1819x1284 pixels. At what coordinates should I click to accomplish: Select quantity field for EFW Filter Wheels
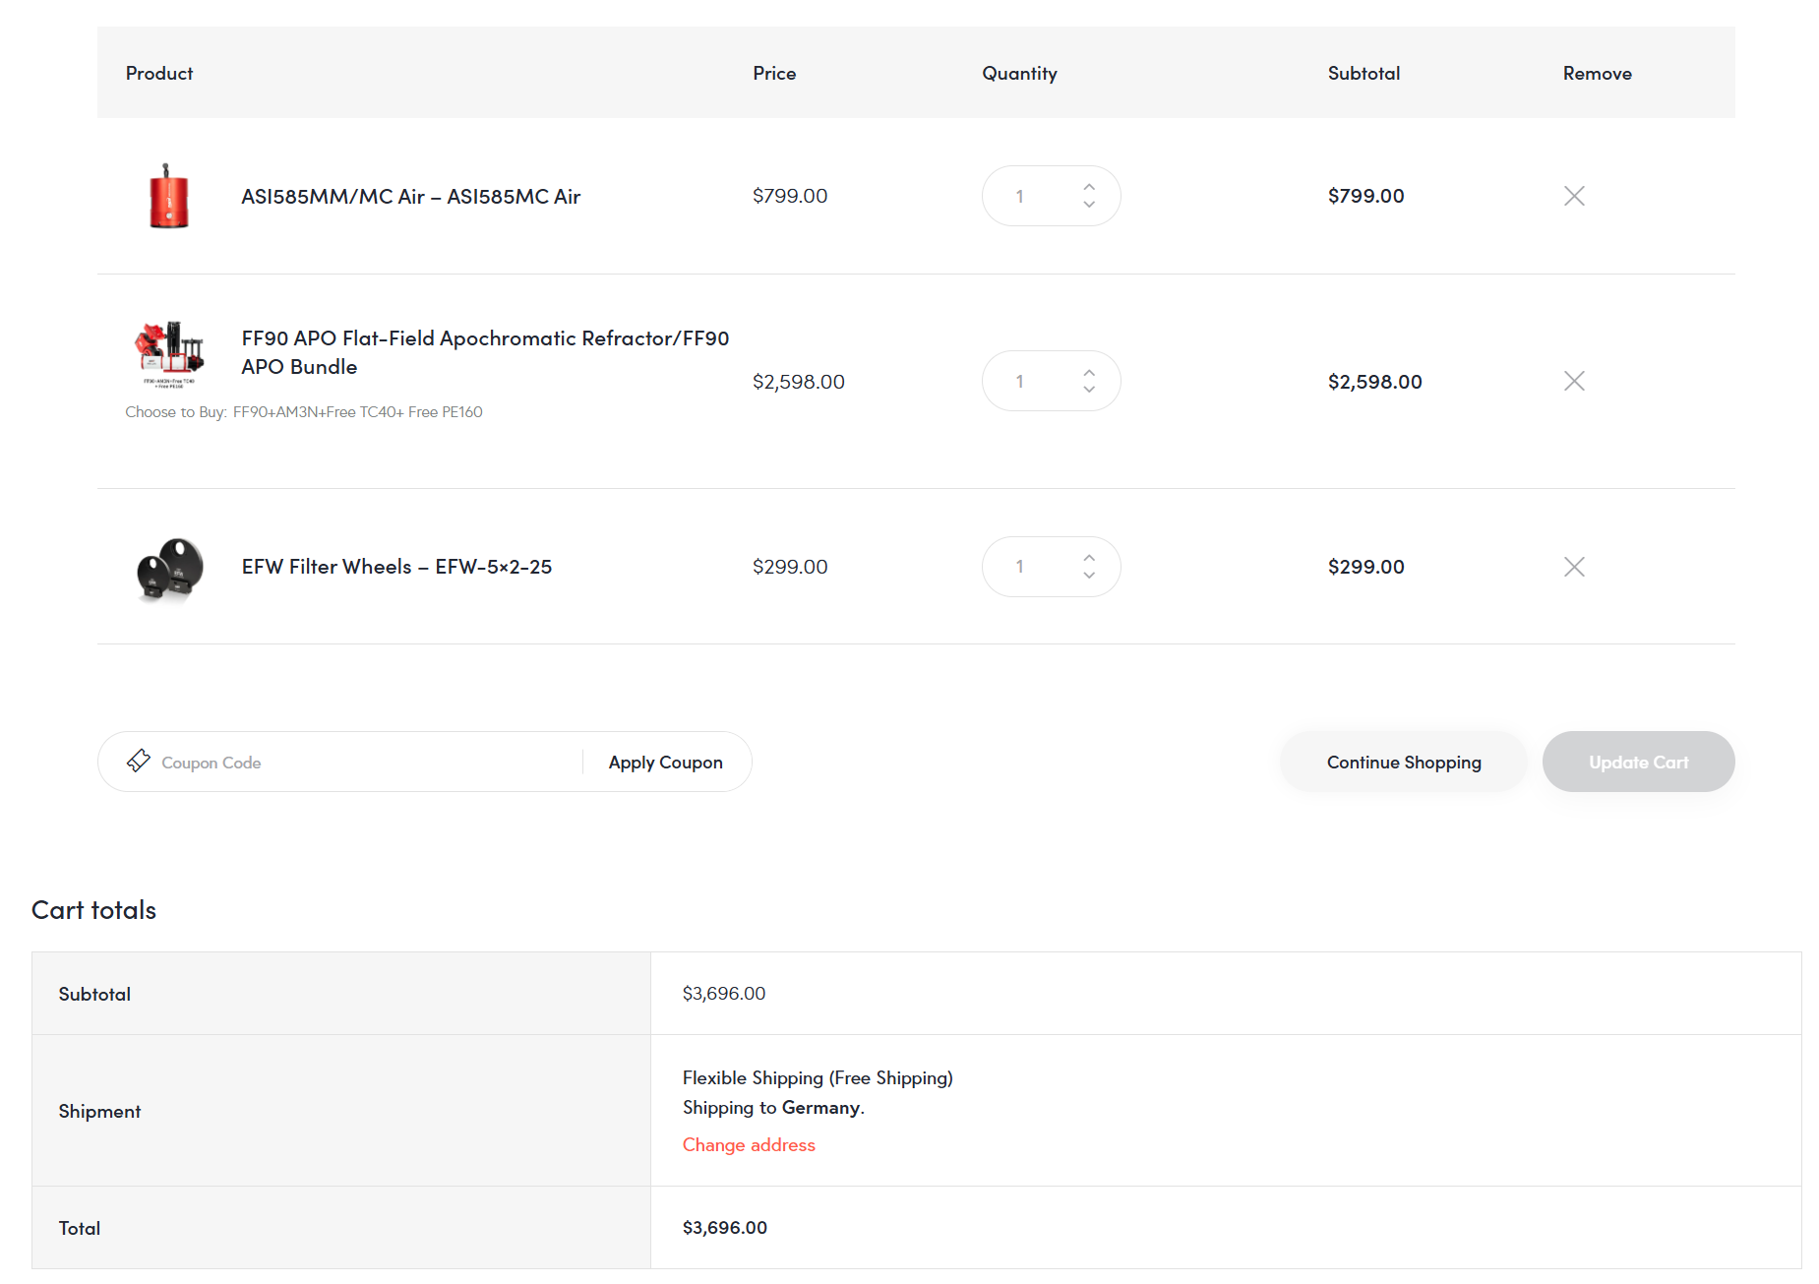tap(1051, 567)
